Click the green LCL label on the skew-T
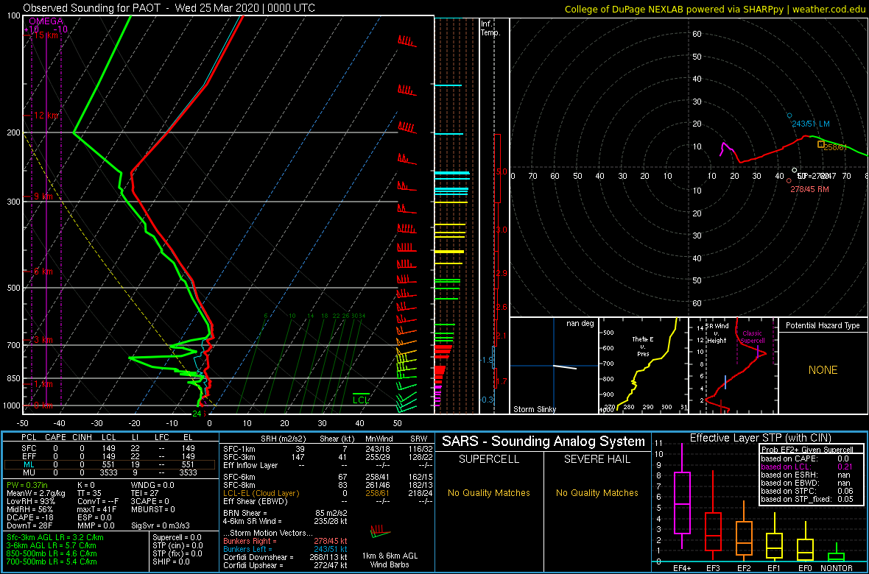The height and width of the screenshot is (574, 869). coord(361,400)
